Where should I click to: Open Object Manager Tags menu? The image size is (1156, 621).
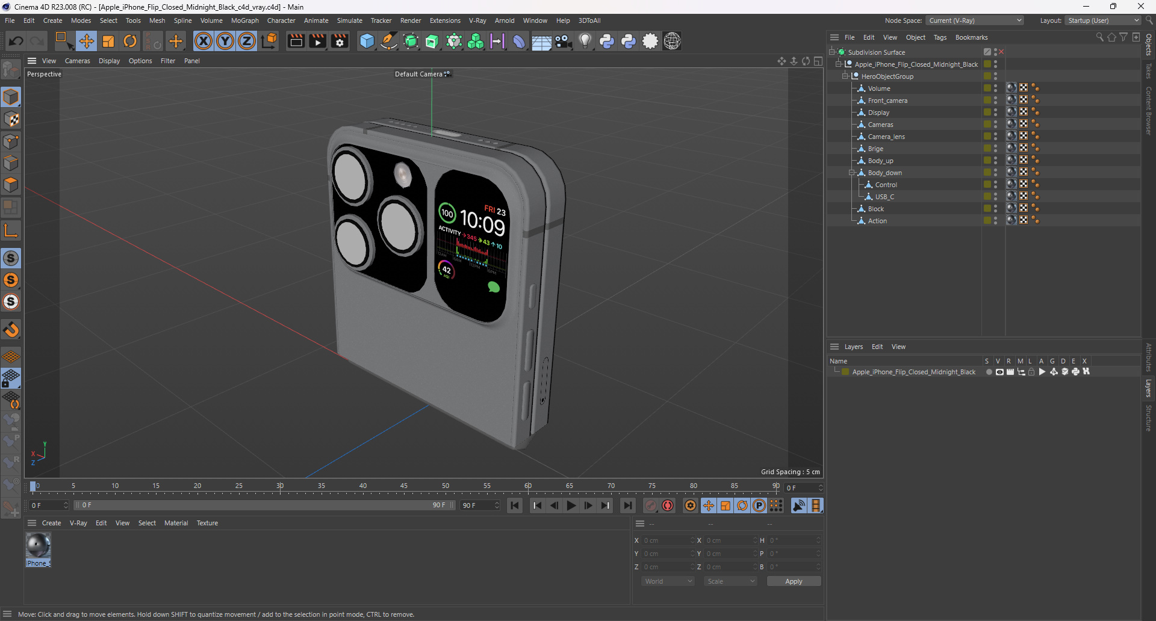point(940,37)
